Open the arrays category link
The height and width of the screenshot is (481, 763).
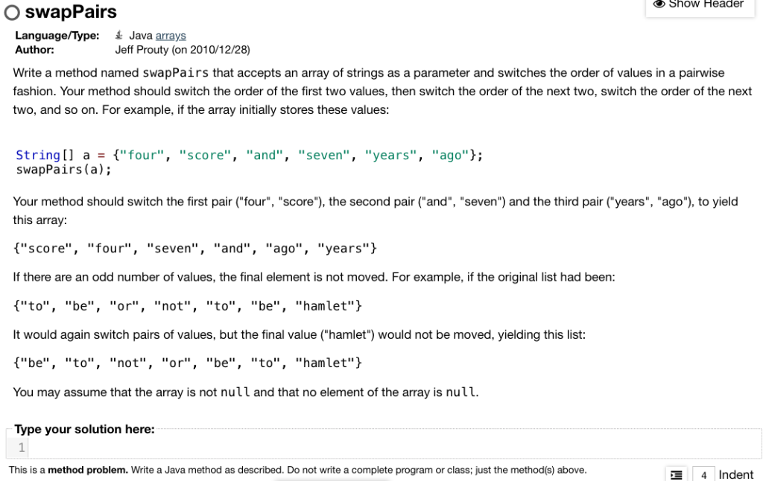pyautogui.click(x=171, y=35)
